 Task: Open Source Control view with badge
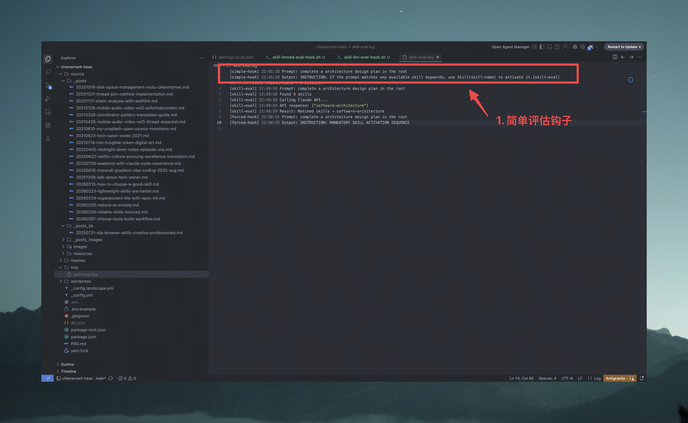(48, 85)
